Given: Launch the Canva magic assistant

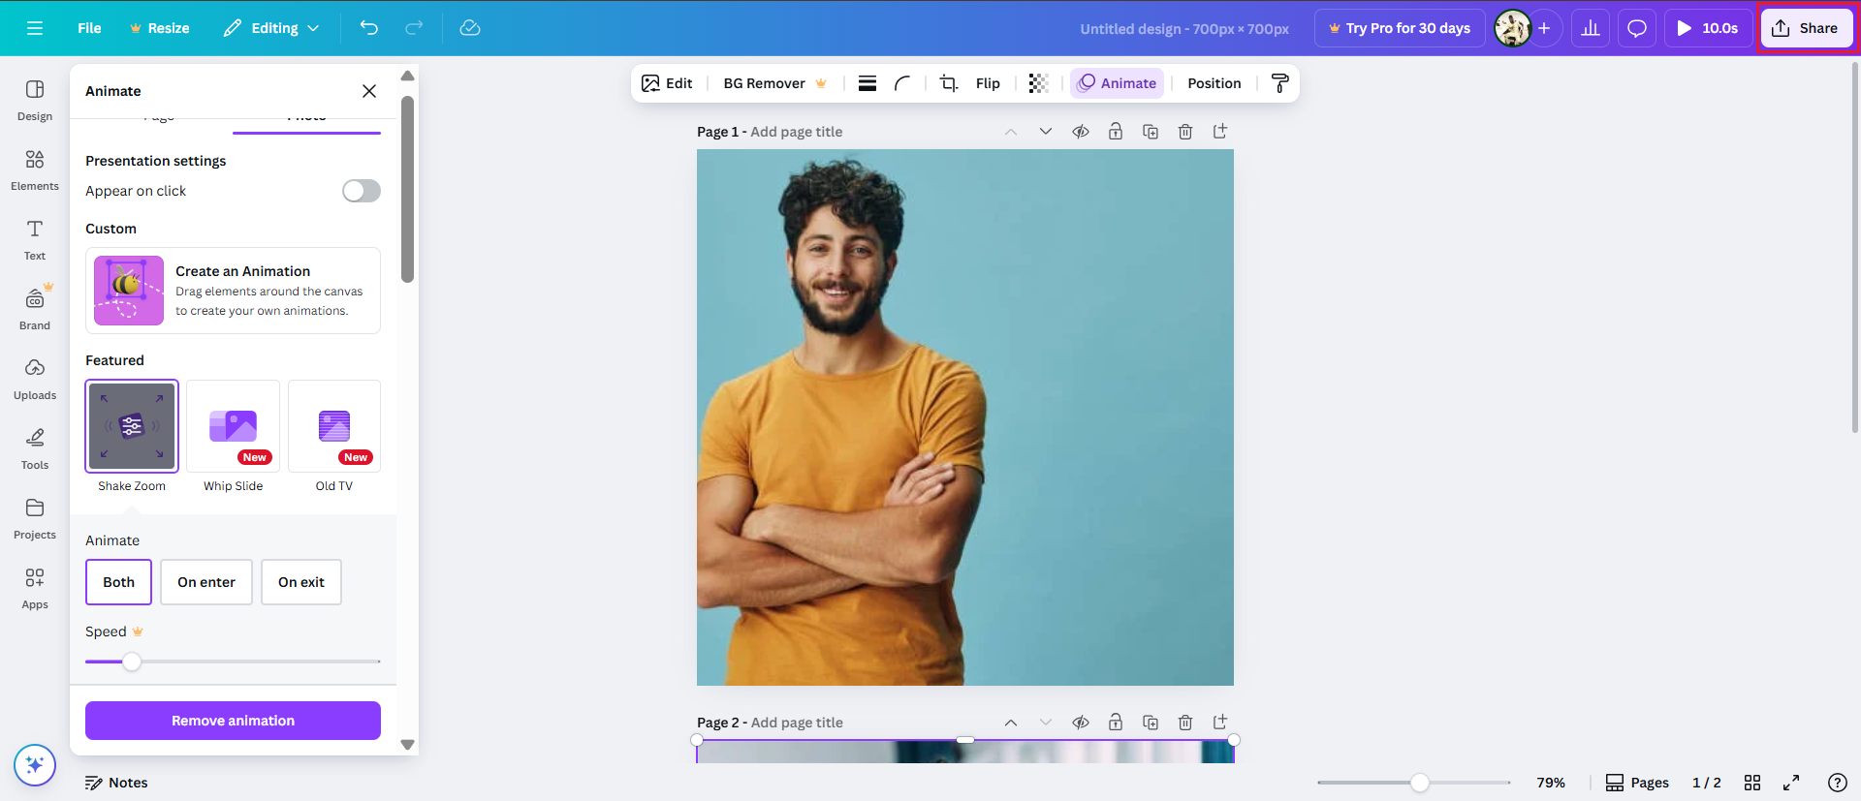Looking at the screenshot, I should click(x=35, y=765).
